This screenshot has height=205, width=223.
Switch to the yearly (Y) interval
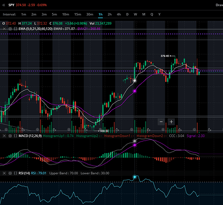point(159,14)
